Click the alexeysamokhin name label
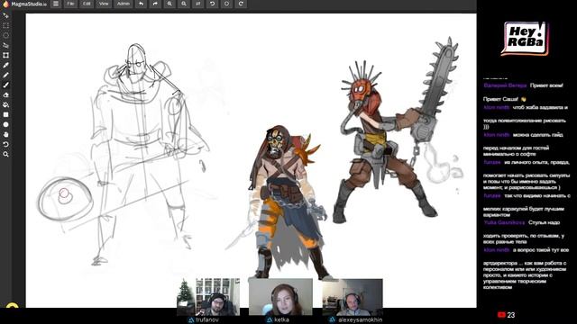This screenshot has width=577, height=324. [x=361, y=320]
